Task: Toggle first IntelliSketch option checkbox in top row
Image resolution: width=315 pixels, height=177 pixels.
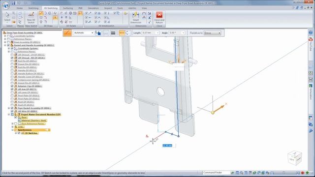Action: click(87, 13)
